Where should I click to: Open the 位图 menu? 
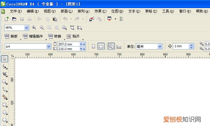click(x=117, y=11)
